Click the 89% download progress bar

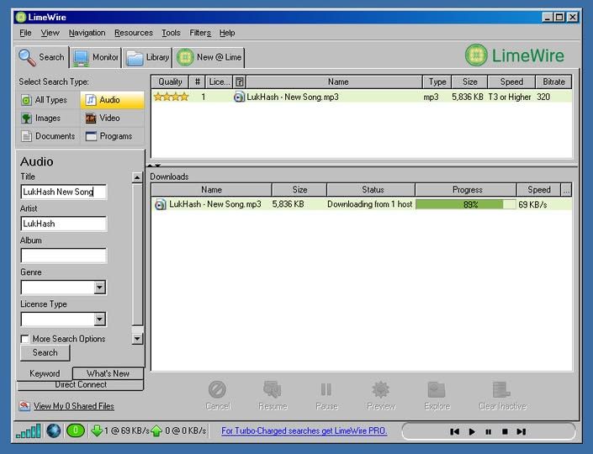point(465,205)
